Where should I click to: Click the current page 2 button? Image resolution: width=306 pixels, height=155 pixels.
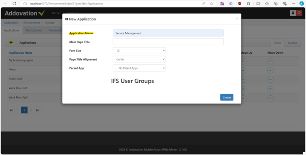24,110
